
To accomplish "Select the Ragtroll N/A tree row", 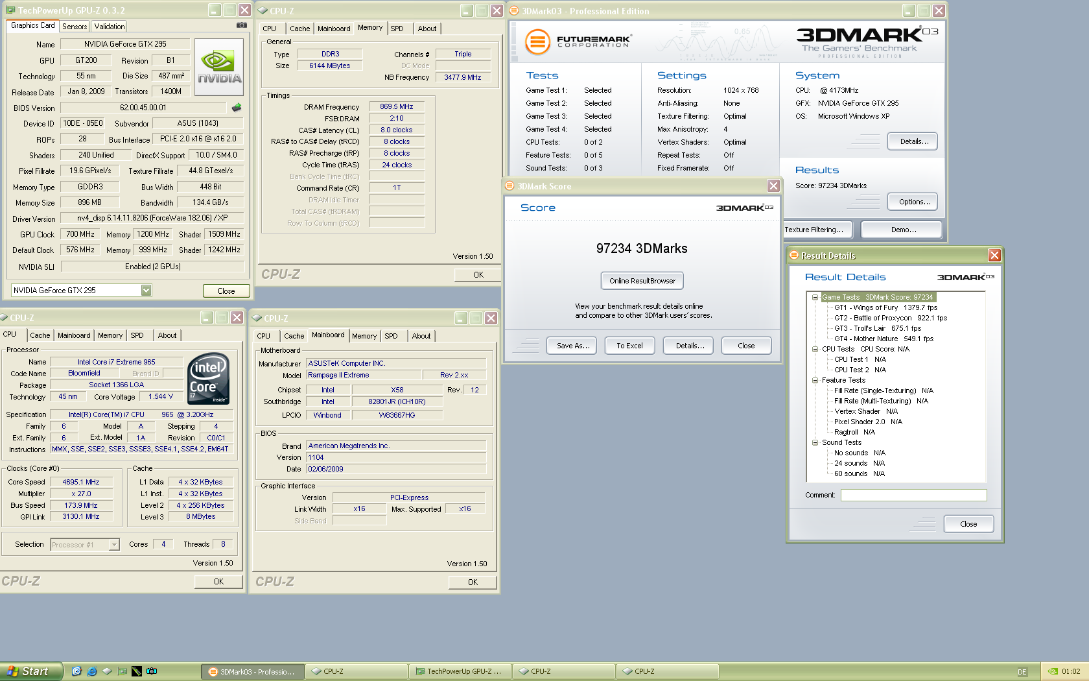I will pos(854,432).
